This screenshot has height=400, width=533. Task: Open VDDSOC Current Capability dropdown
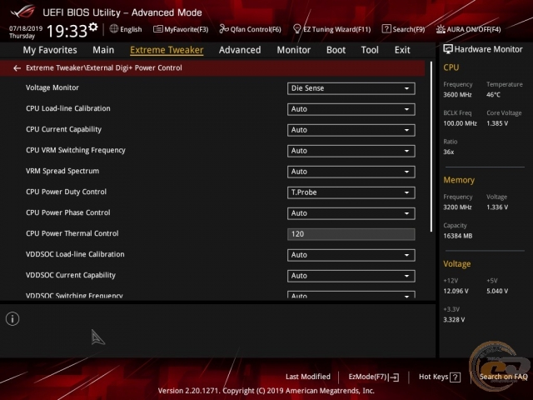(351, 276)
